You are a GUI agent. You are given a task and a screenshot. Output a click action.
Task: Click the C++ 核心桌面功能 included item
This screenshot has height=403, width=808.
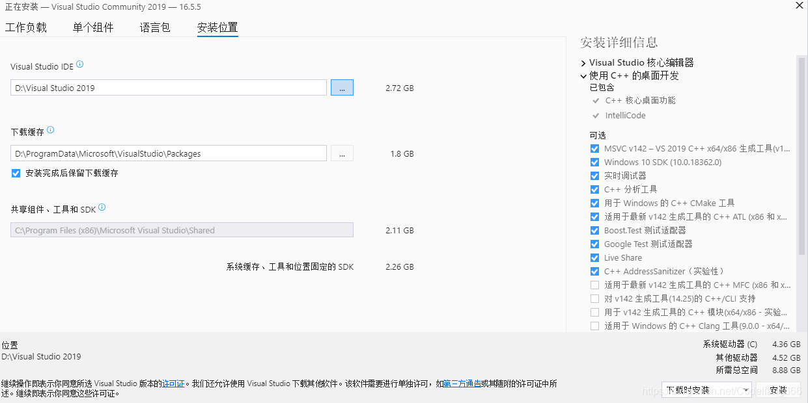point(641,101)
